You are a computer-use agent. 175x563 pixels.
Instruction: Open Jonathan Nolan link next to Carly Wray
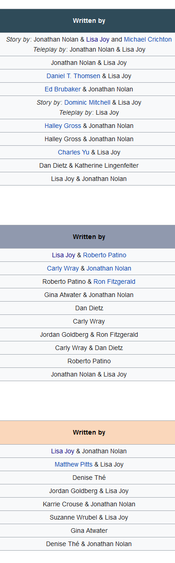[x=109, y=268]
